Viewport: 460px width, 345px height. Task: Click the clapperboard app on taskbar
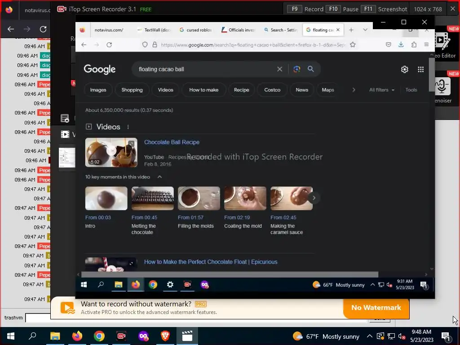[187, 336]
